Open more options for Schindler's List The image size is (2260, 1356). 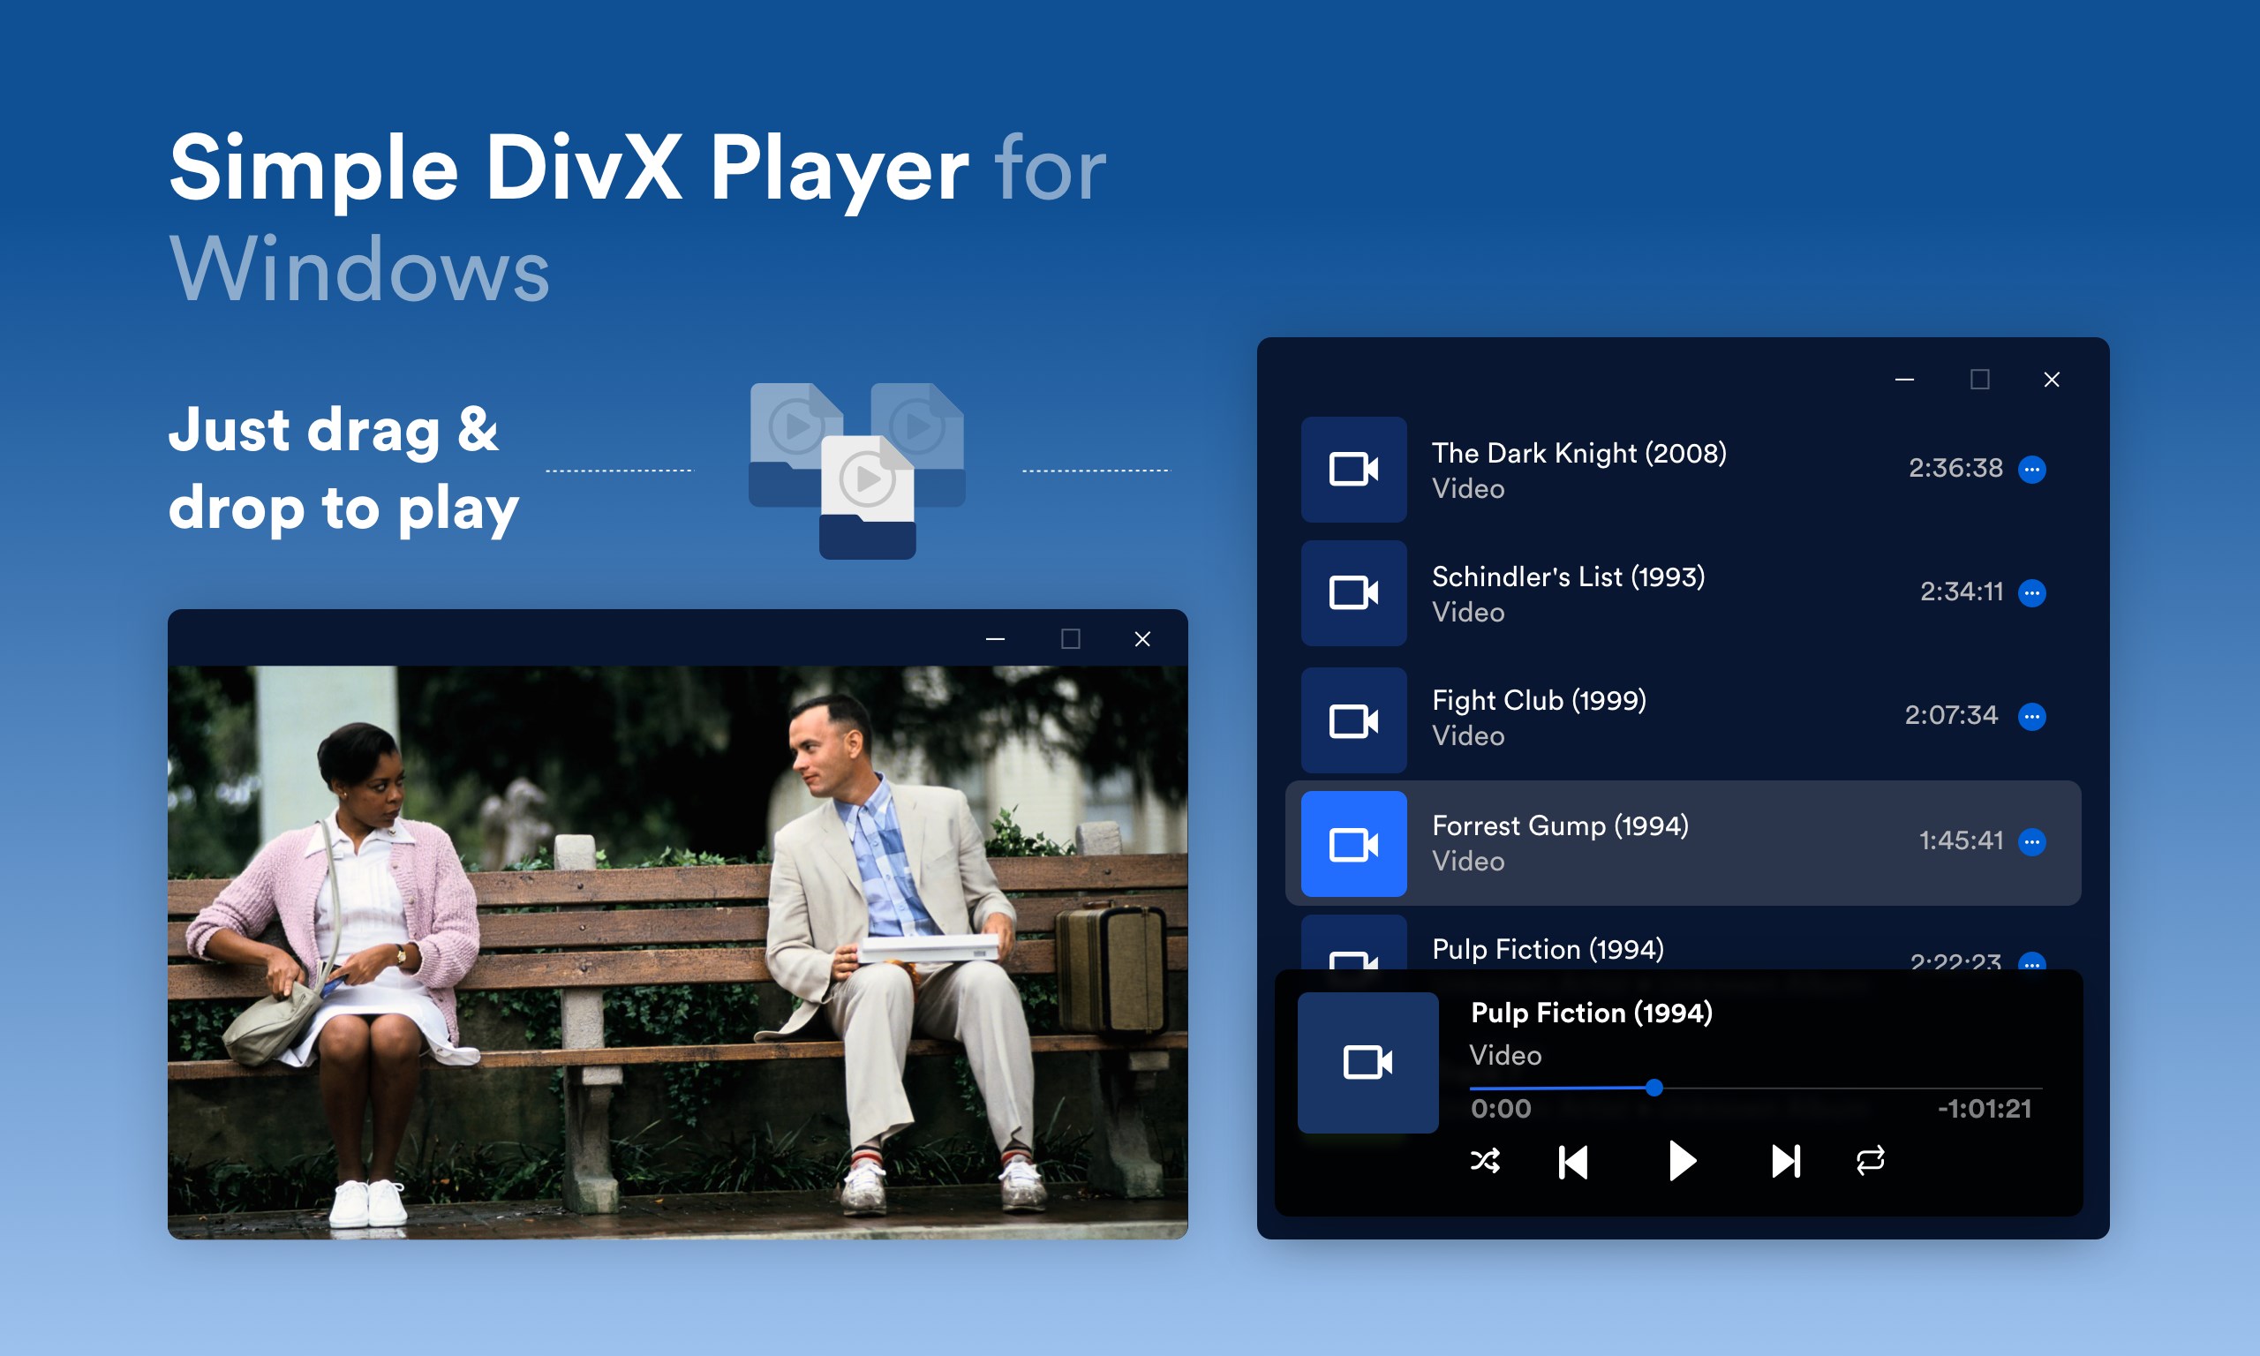point(2031,593)
